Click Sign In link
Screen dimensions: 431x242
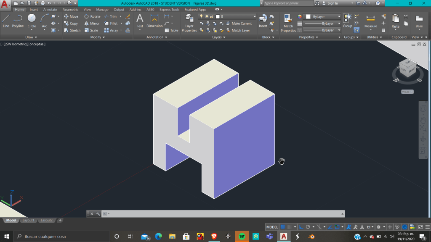point(333,3)
